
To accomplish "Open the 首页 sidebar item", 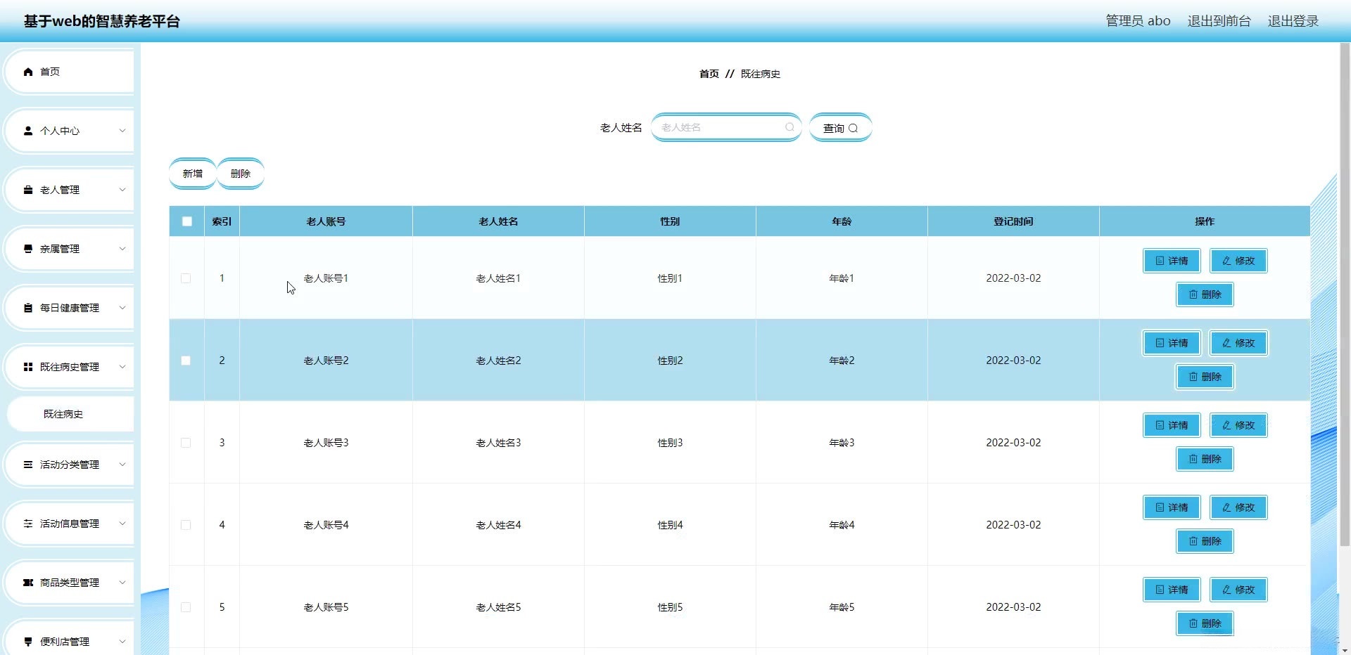I will click(70, 72).
